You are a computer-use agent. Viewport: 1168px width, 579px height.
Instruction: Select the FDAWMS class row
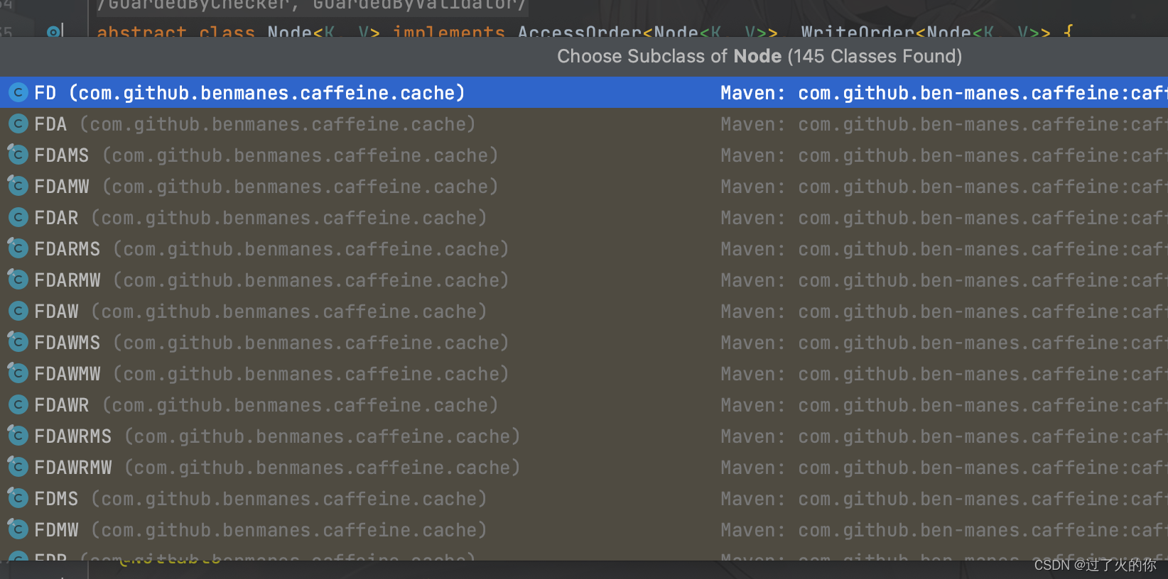[584, 342]
